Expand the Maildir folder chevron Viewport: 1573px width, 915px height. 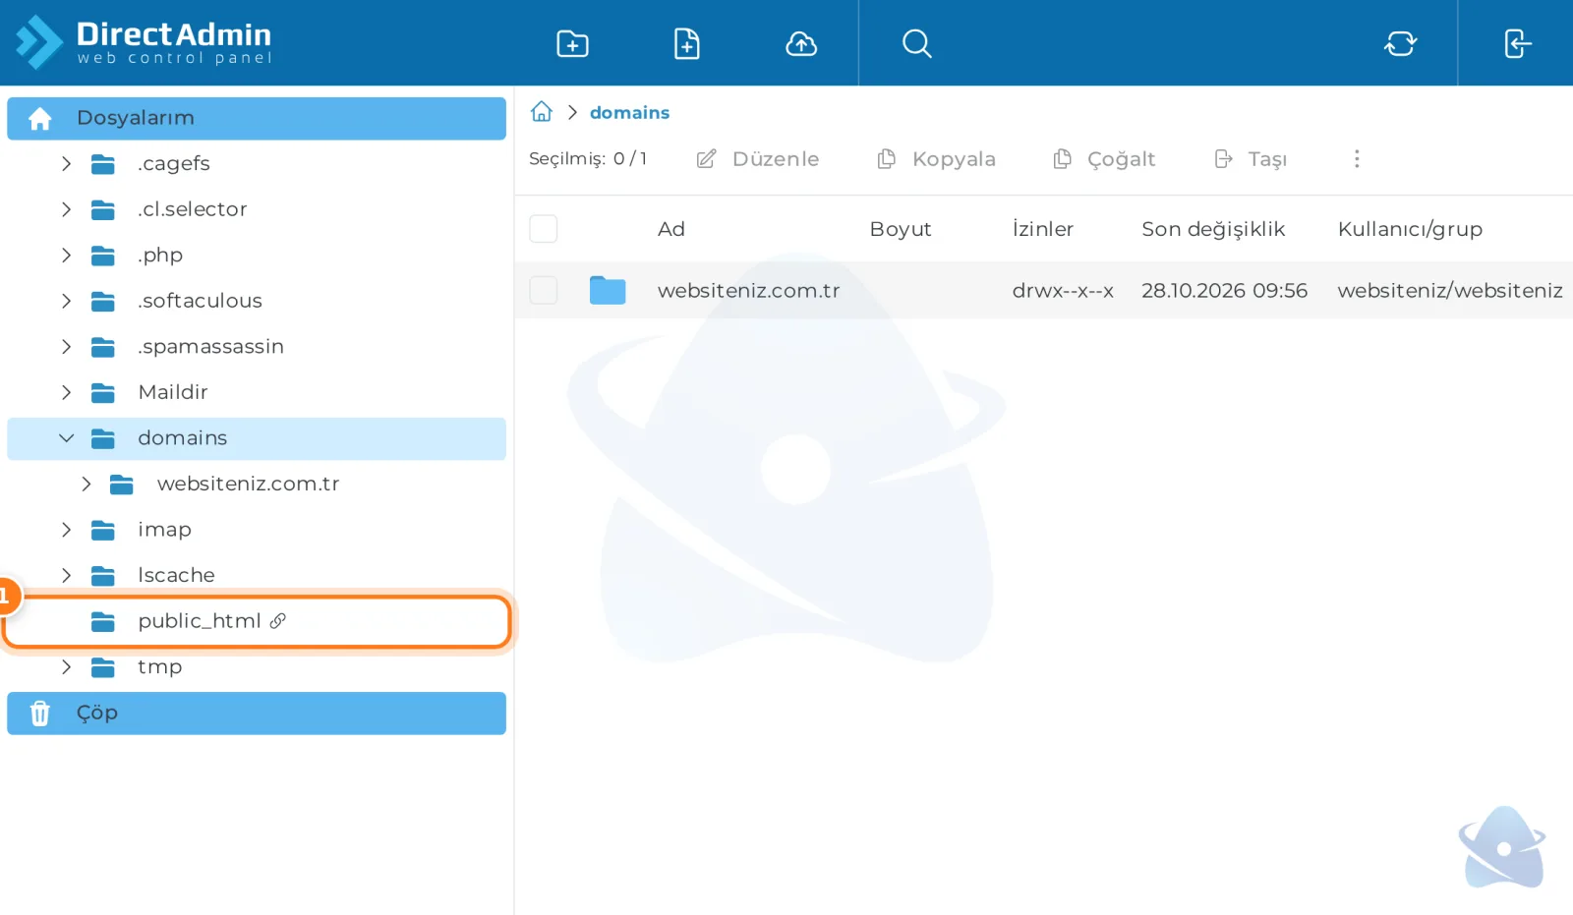pyautogui.click(x=66, y=392)
